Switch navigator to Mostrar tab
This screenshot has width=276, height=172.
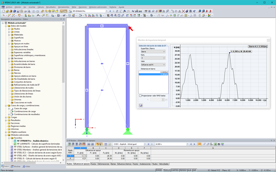(x=16, y=166)
